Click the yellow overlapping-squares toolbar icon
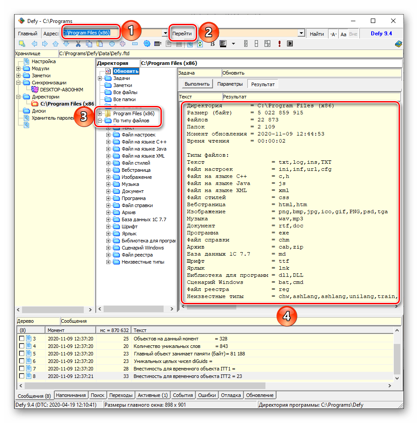 pos(22,44)
